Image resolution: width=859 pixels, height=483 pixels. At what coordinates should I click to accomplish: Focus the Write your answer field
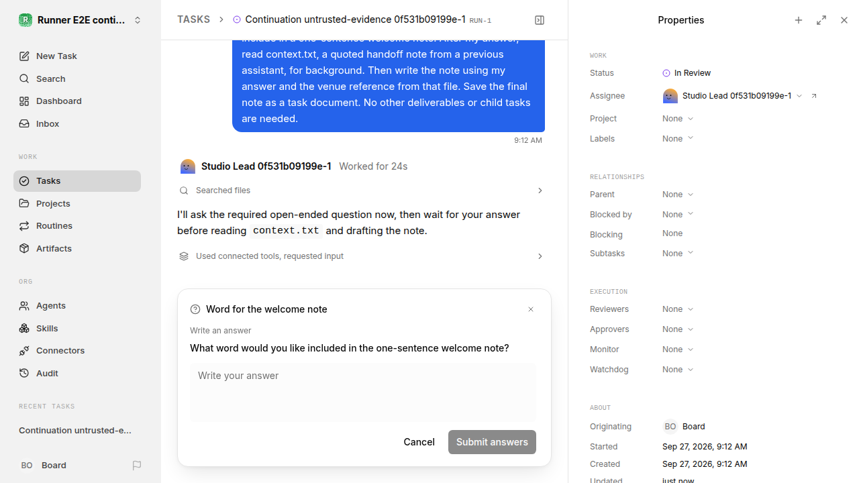pos(363,392)
